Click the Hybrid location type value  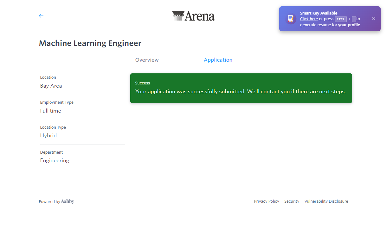point(48,136)
